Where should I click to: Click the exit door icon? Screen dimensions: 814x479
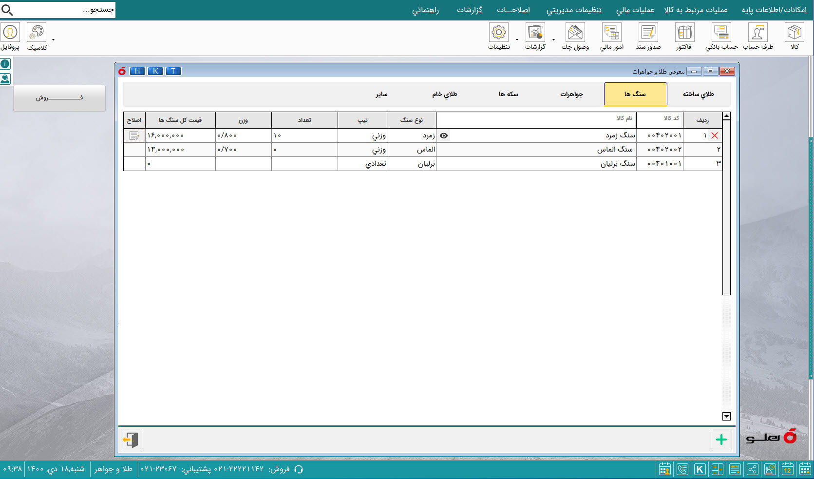click(x=131, y=440)
